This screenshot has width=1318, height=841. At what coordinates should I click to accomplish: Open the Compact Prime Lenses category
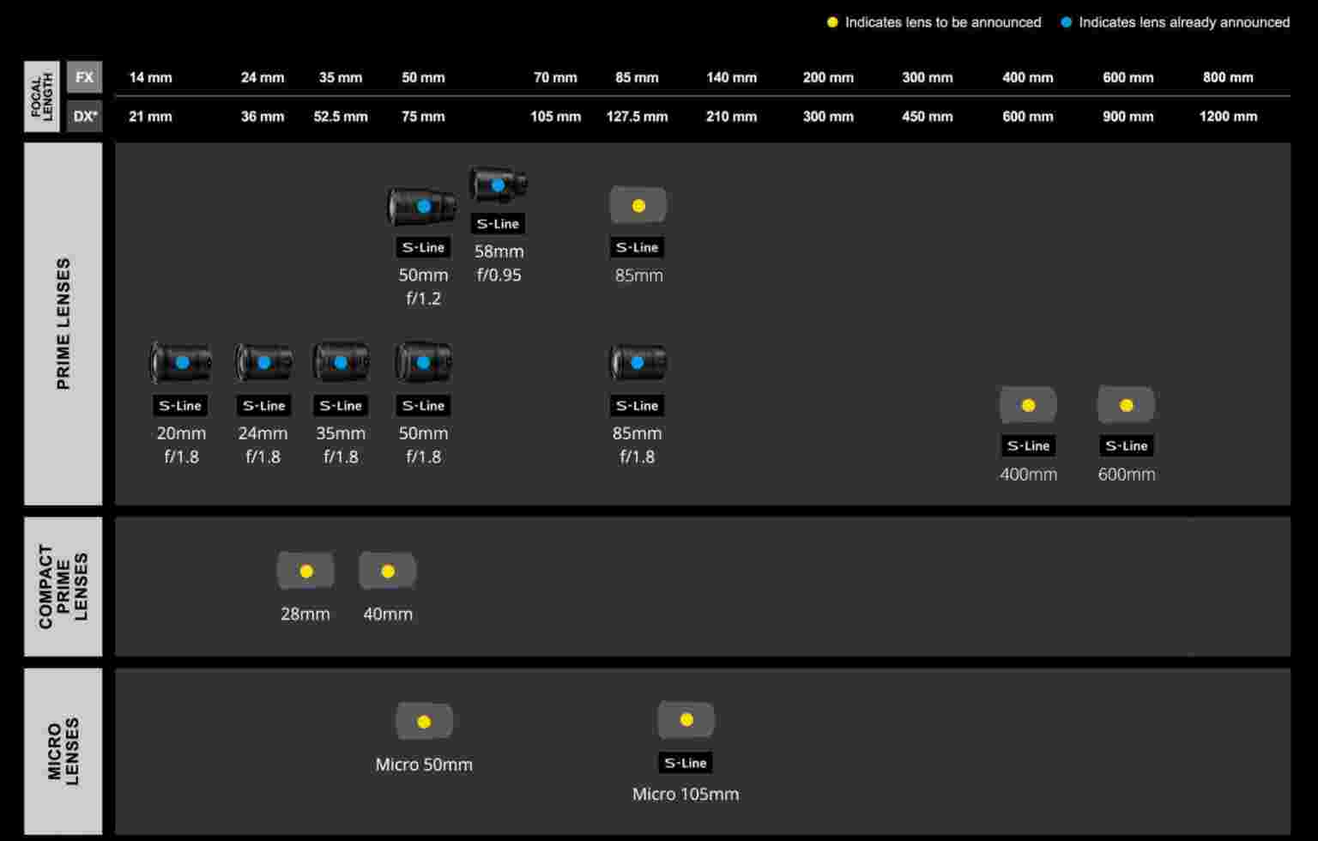click(63, 586)
